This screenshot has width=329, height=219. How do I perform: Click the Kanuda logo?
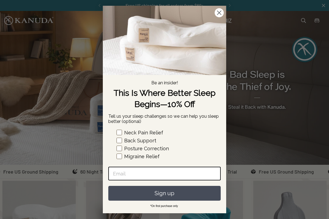pyautogui.click(x=29, y=21)
